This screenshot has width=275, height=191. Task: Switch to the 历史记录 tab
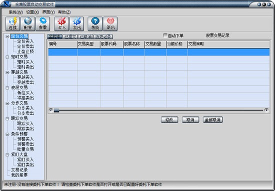click(103, 36)
